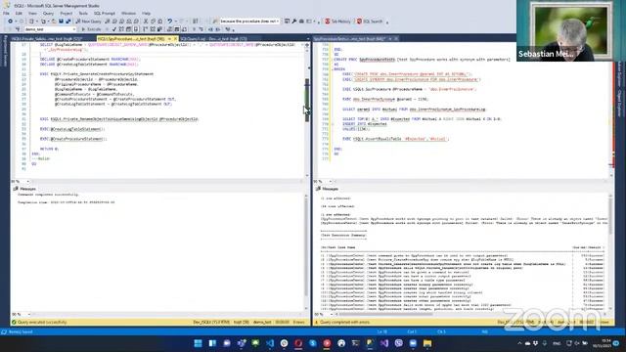626x352 pixels.
Task: Open the File menu
Action: click(x=7, y=13)
